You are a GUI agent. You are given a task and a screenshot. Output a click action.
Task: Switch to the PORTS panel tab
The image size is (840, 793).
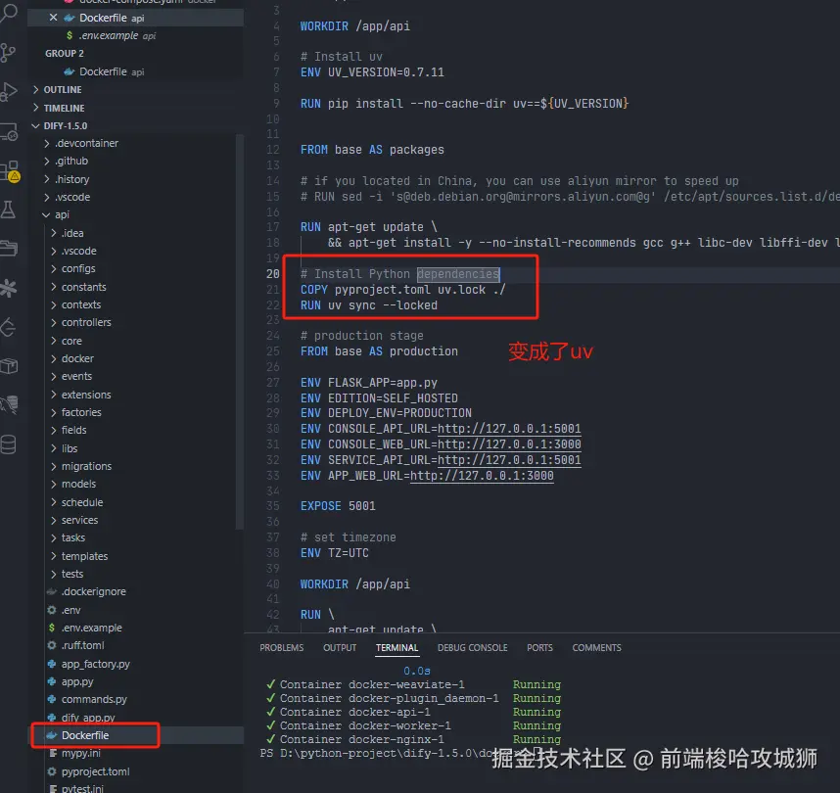(x=539, y=648)
